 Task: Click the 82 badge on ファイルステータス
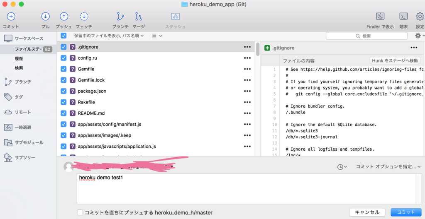click(47, 49)
